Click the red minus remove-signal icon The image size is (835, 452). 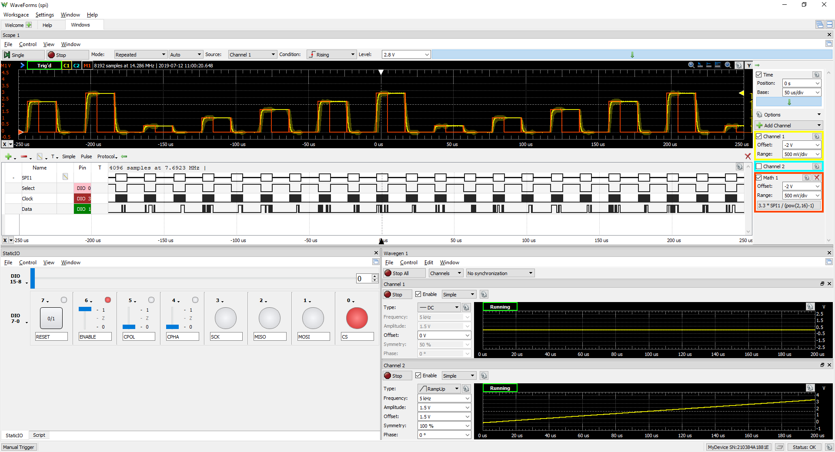point(24,156)
